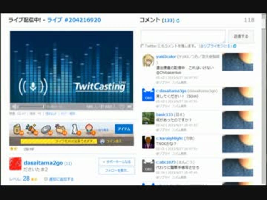Send the clapping hands item
The height and width of the screenshot is (200, 267).
click(x=61, y=130)
